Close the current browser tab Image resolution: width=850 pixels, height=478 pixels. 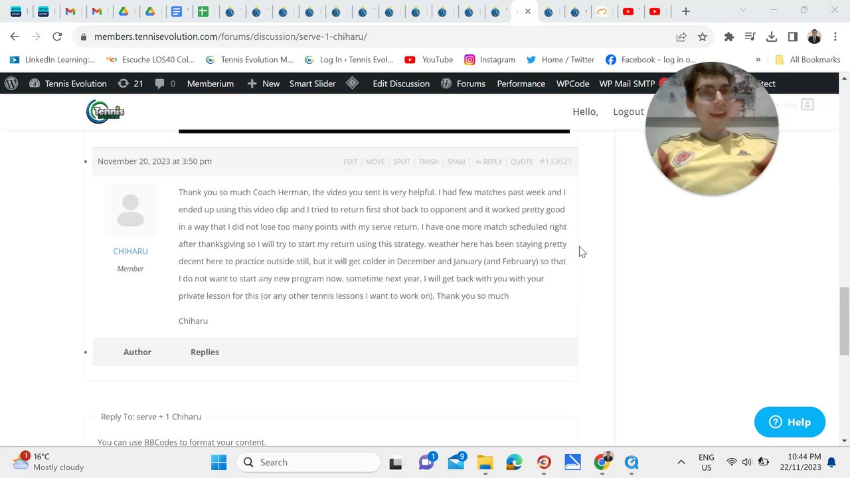click(528, 11)
